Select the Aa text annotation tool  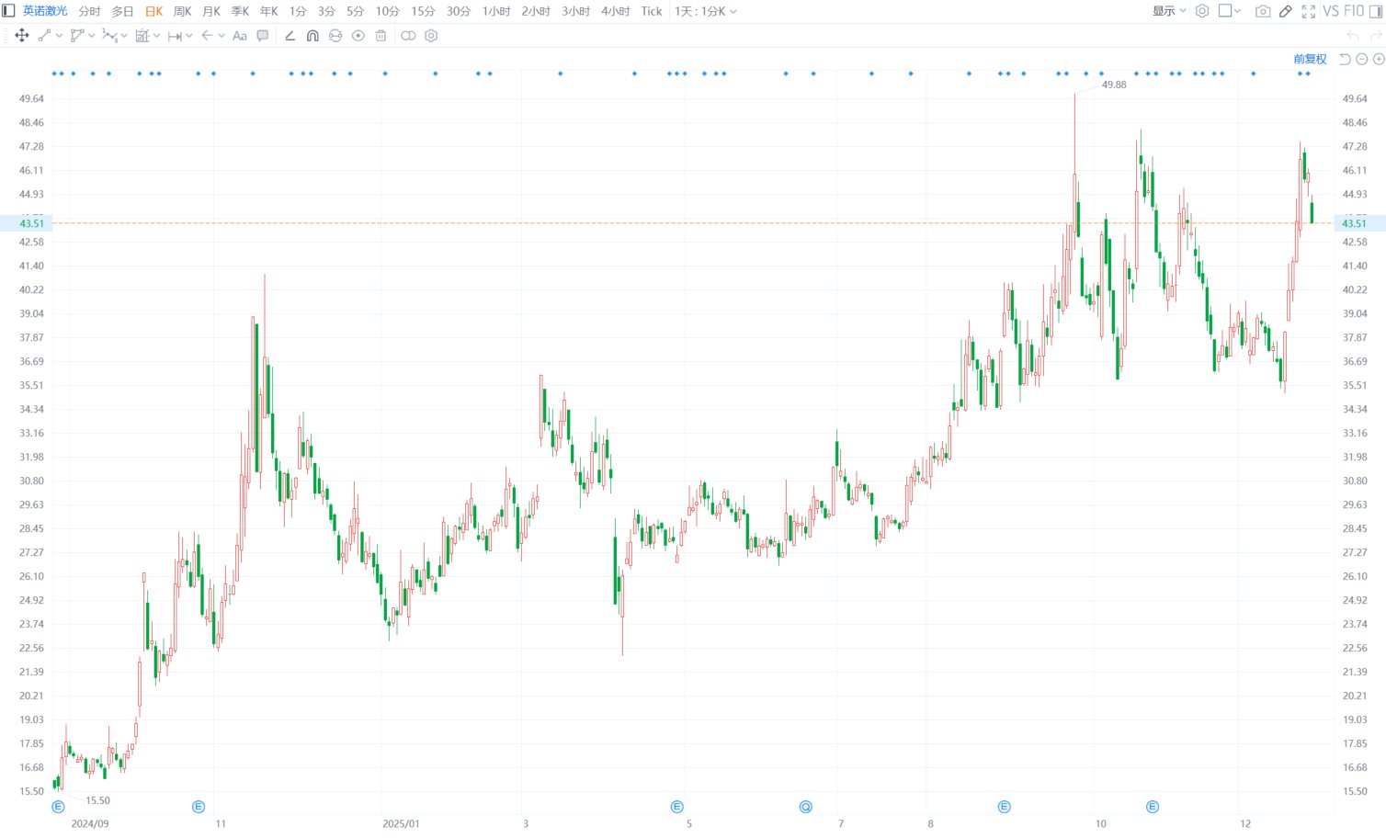[x=240, y=36]
